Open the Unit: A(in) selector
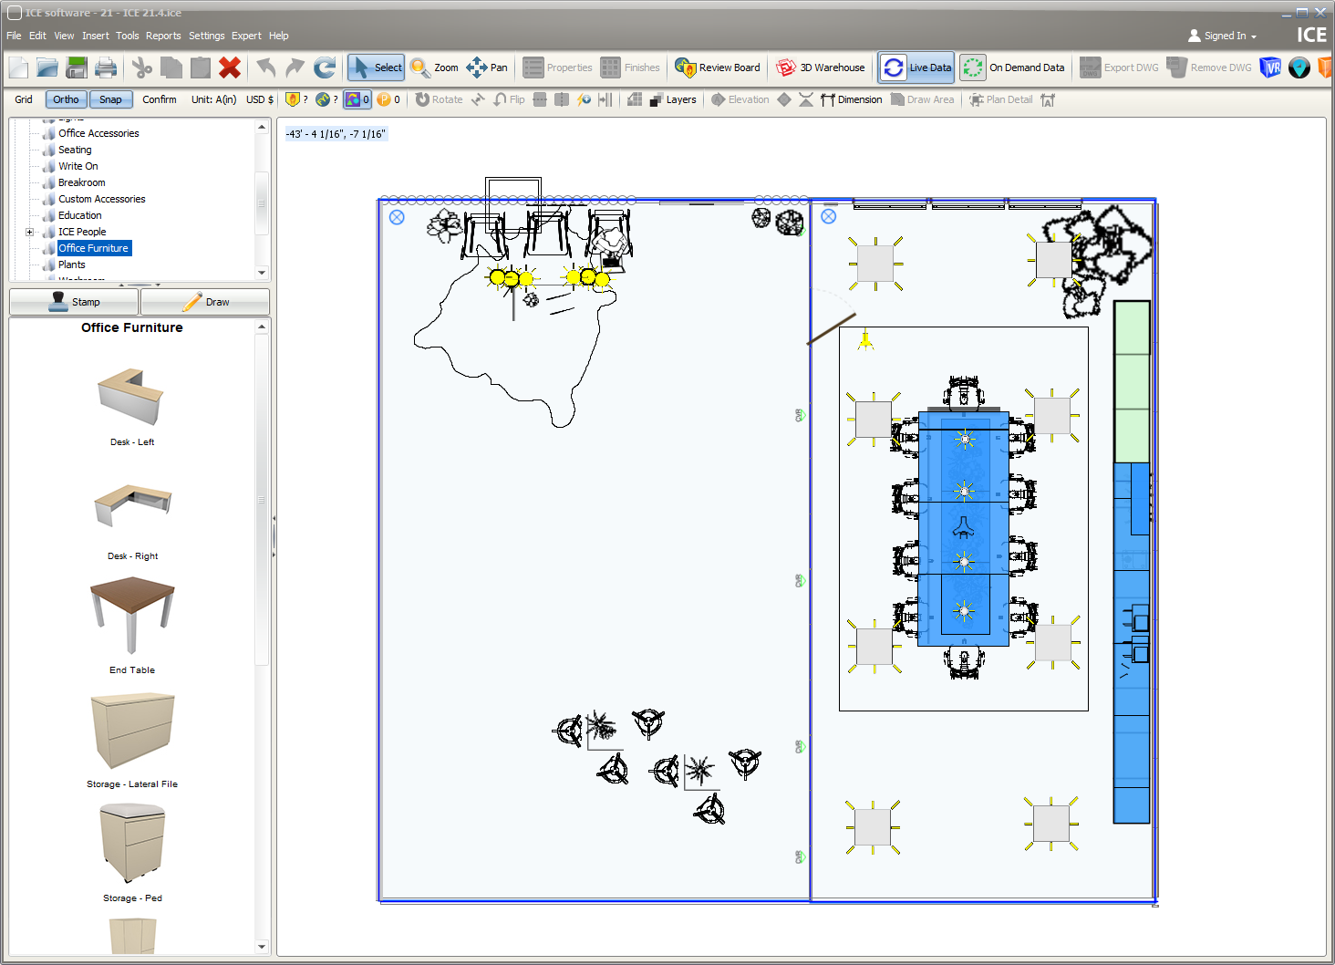 coord(213,99)
